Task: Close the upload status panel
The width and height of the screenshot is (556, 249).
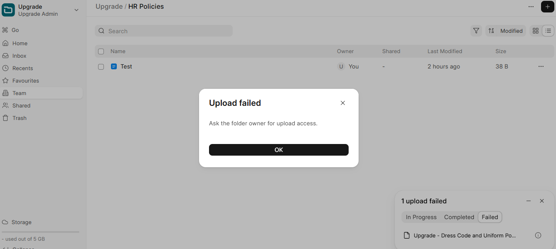Action: pyautogui.click(x=542, y=201)
